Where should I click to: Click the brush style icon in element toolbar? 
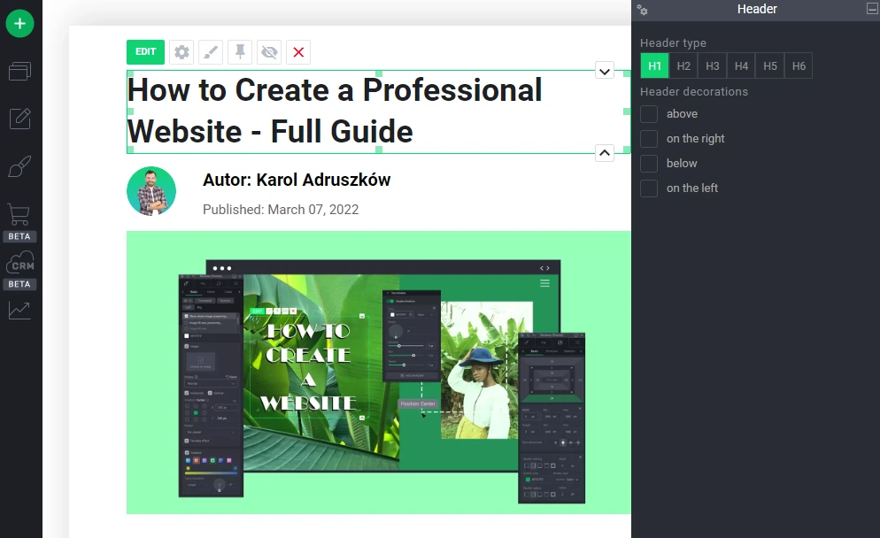(211, 52)
